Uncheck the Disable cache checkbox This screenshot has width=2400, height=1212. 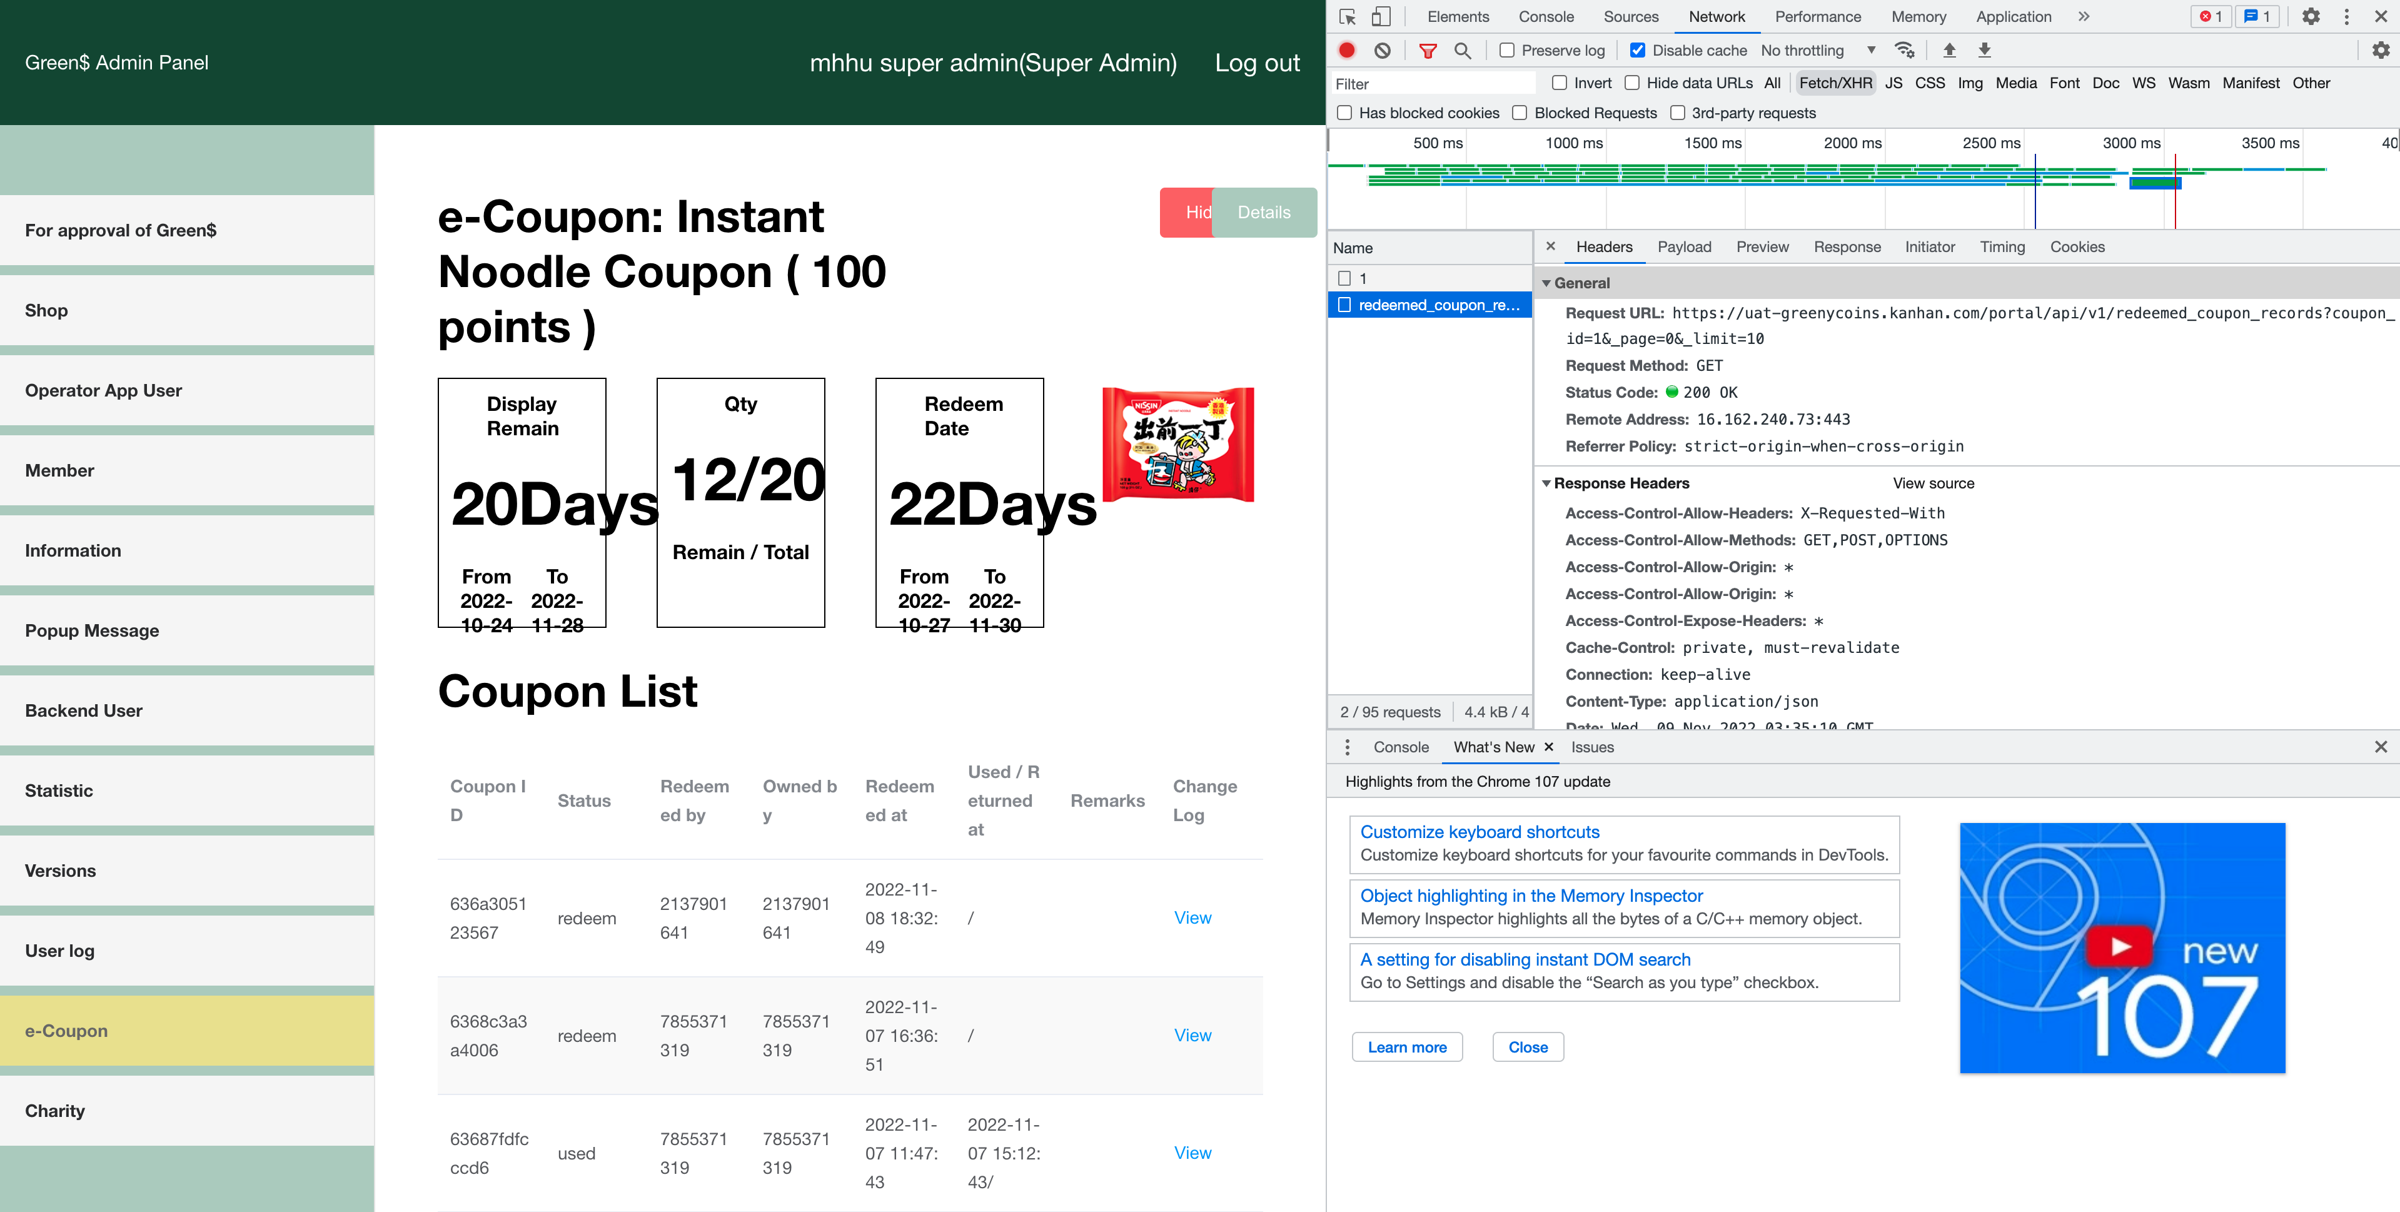(x=1637, y=50)
